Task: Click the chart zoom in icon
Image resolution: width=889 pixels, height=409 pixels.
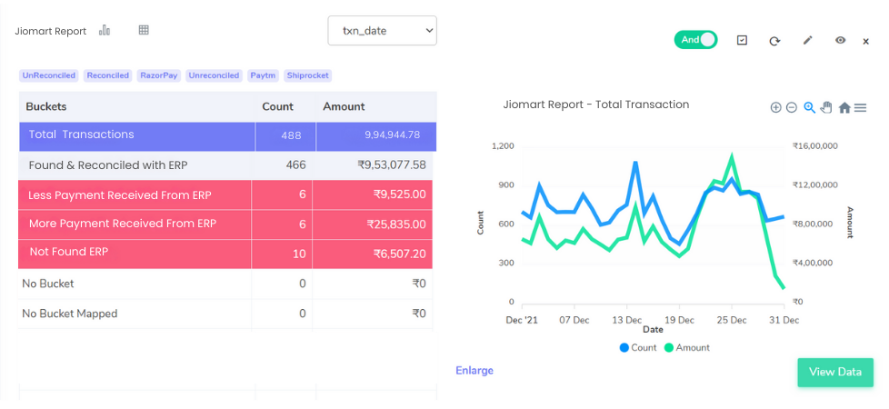Action: point(775,107)
